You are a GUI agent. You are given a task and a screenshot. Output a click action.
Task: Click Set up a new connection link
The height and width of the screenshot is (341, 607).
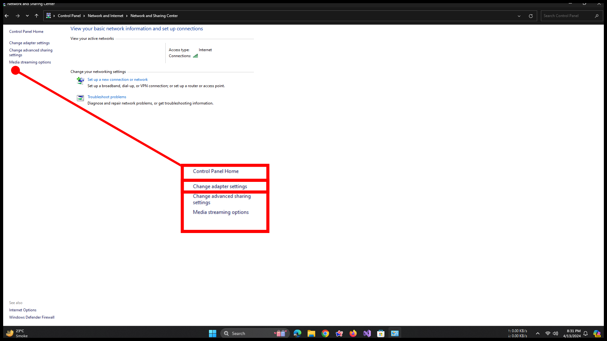118,80
